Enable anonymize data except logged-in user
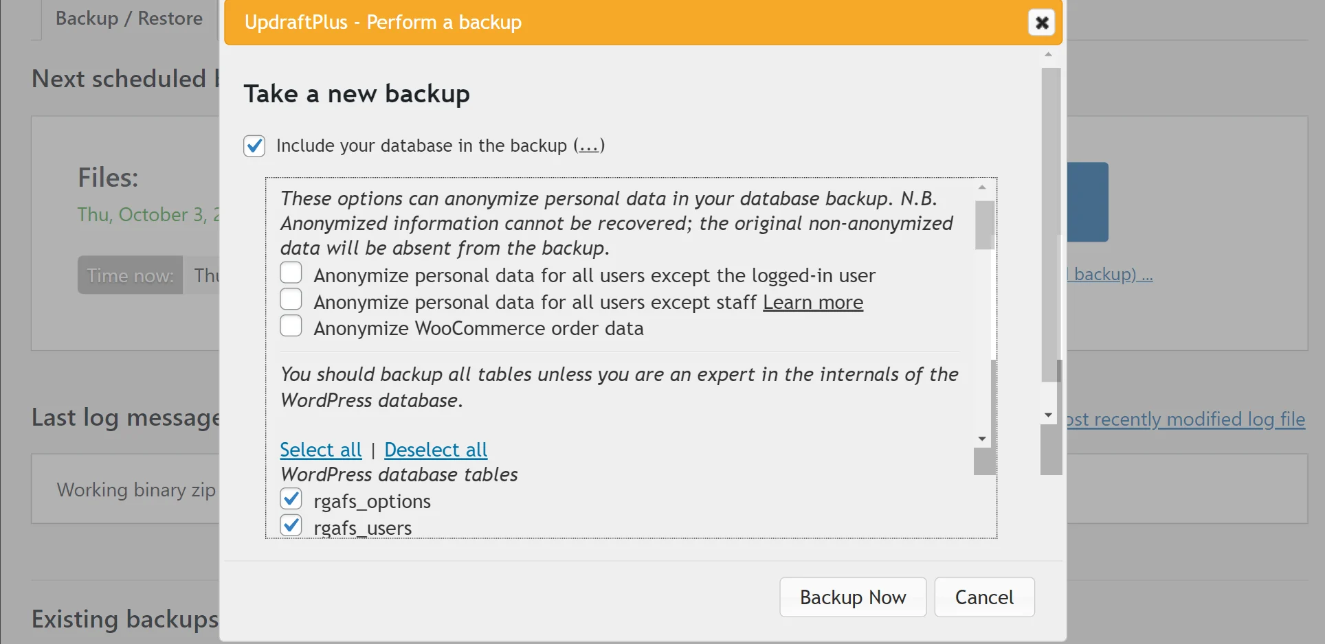The image size is (1325, 644). 291,273
